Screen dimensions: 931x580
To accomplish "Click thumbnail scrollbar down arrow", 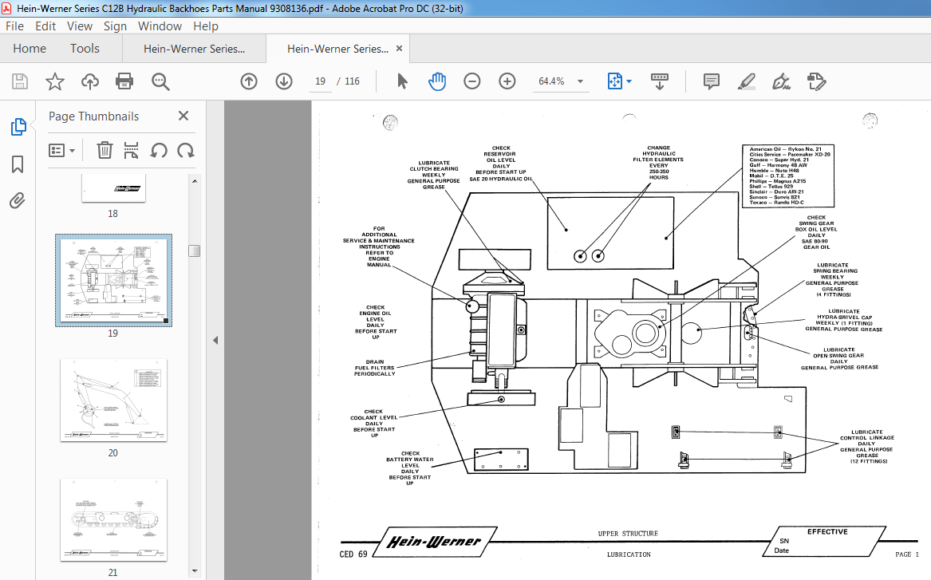I will point(195,572).
